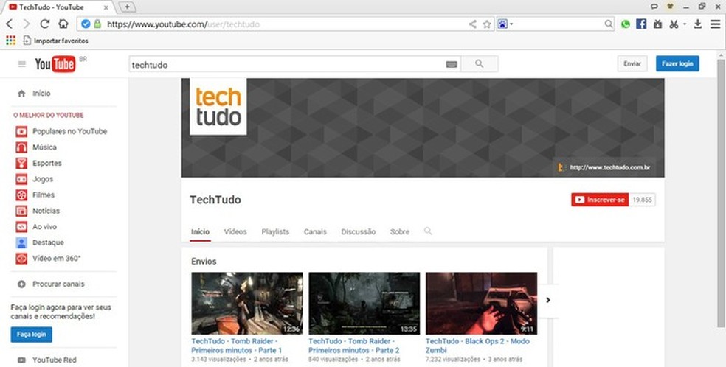Open the Tomb Raider Parte 1 video thumbnail
This screenshot has height=367, width=726.
pyautogui.click(x=247, y=303)
